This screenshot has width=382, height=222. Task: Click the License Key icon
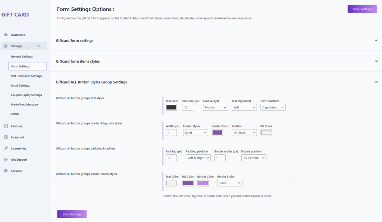click(x=6, y=148)
